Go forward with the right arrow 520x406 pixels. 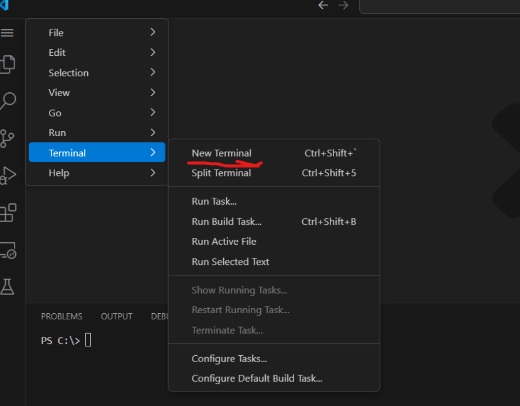click(343, 5)
